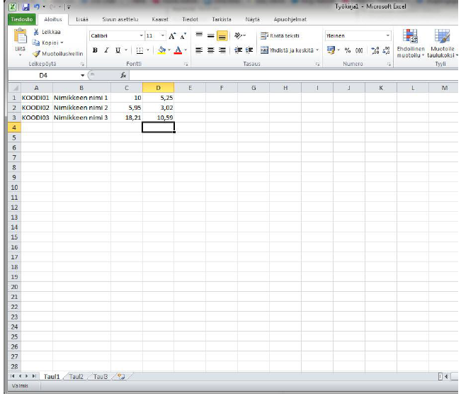Switch to the Lisää ribbon tab
461x396 pixels.
coord(82,19)
